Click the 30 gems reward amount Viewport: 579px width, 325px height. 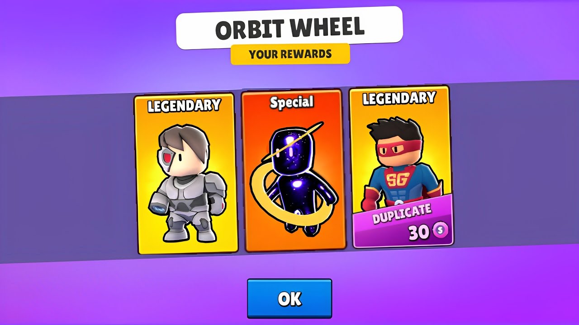click(x=419, y=233)
